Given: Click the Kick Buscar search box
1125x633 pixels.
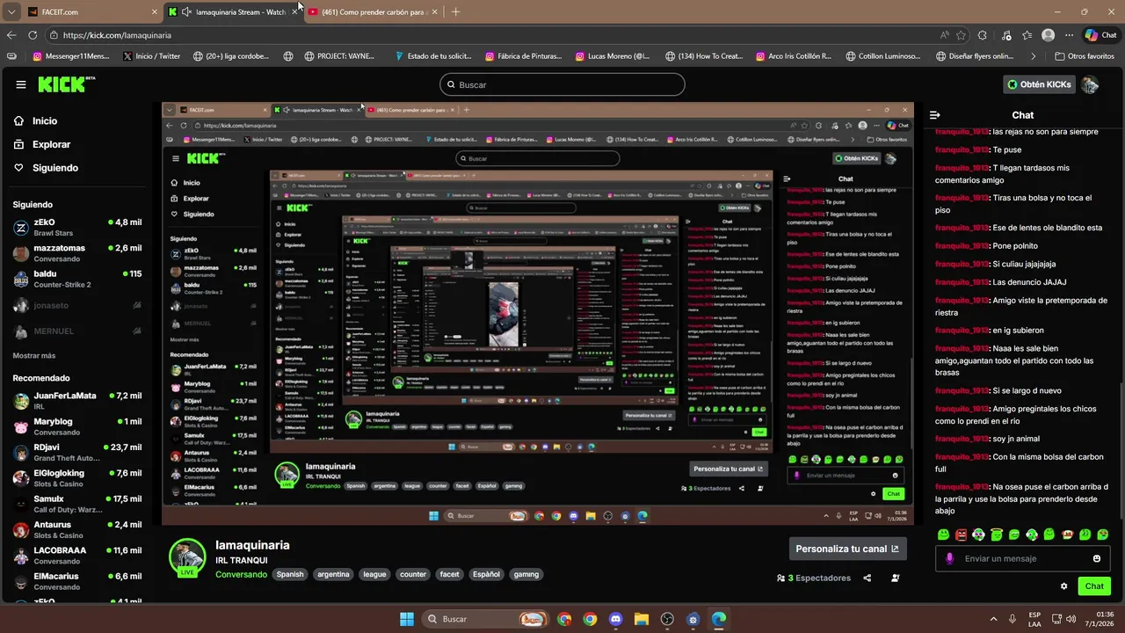Looking at the screenshot, I should point(562,84).
